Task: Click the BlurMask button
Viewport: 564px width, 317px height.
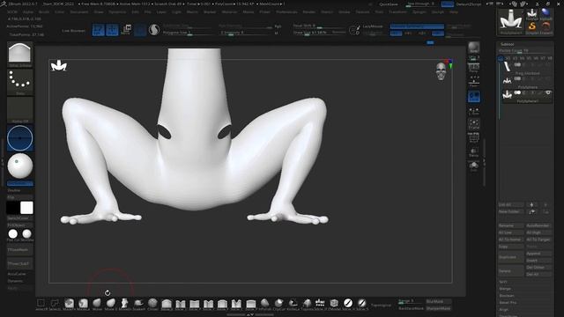Action: (439, 301)
